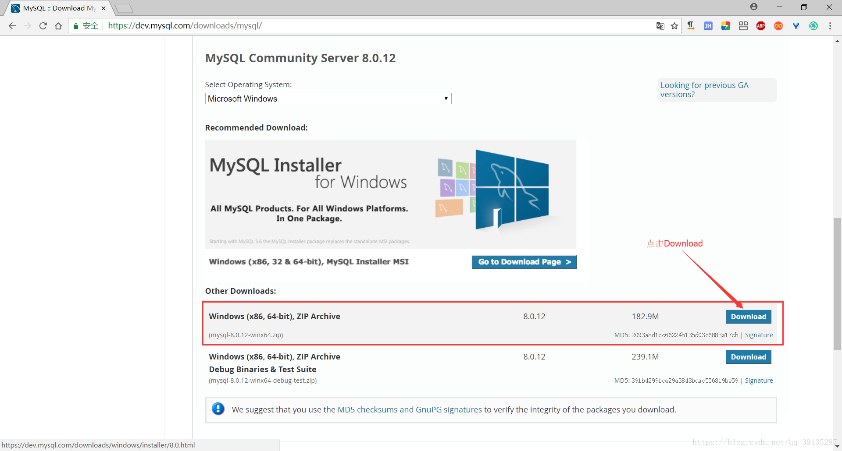Image resolution: width=842 pixels, height=451 pixels.
Task: Download the 239.1M Debug Binaries ZIP
Action: (x=748, y=357)
